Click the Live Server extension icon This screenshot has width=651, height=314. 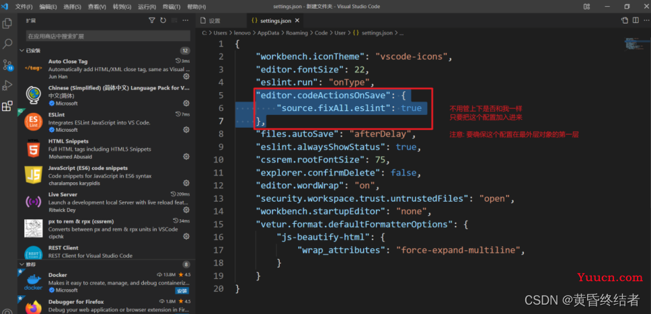pos(33,202)
